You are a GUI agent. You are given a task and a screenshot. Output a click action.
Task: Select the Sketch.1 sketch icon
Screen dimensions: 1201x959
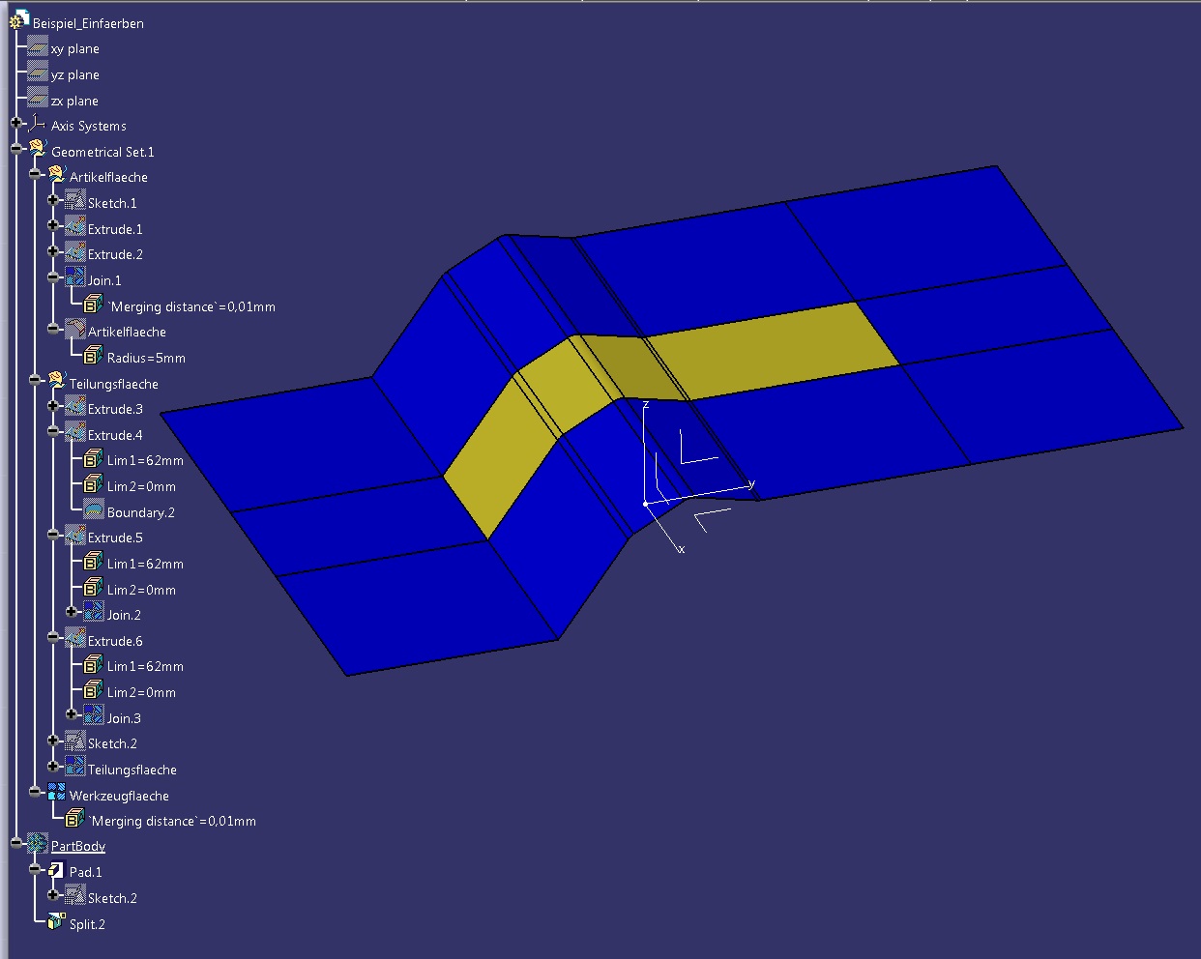coord(75,201)
